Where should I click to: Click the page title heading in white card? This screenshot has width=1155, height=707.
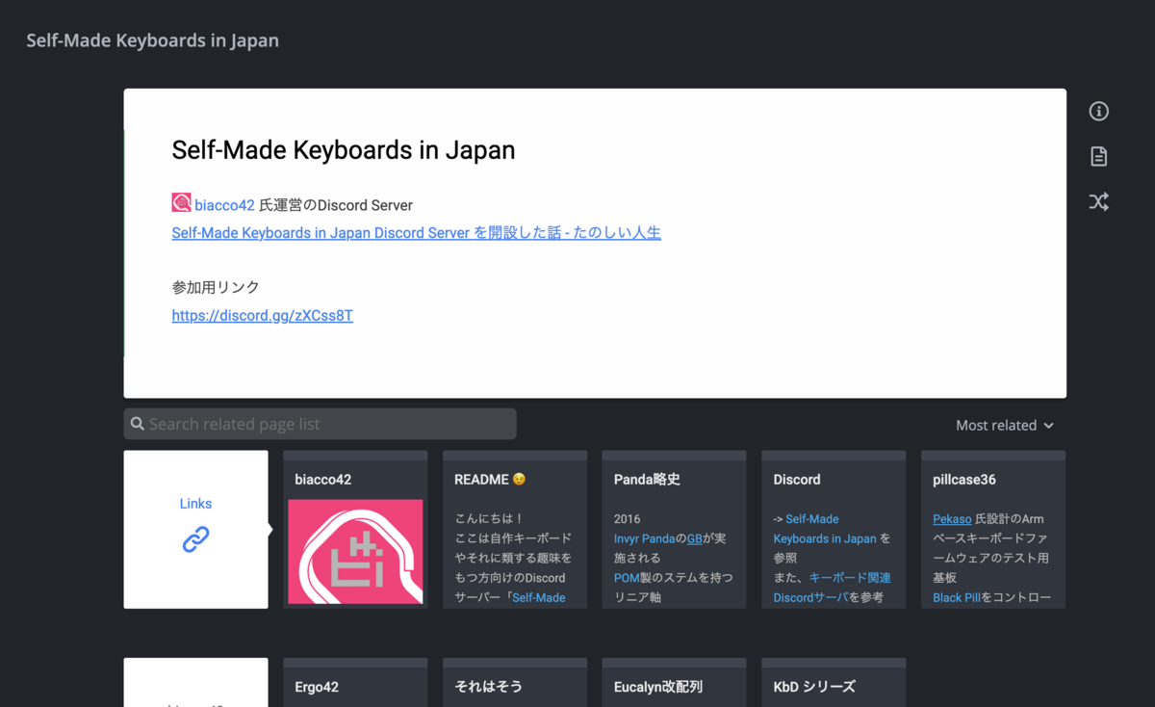click(x=344, y=150)
